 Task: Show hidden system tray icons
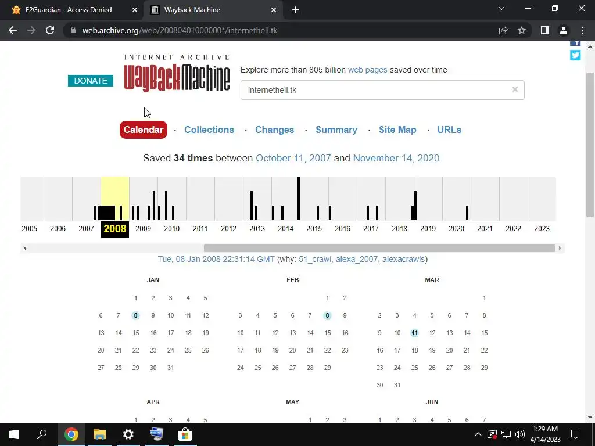(x=478, y=434)
